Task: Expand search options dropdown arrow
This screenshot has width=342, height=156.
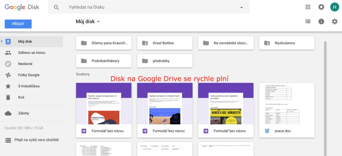Action: pos(241,7)
